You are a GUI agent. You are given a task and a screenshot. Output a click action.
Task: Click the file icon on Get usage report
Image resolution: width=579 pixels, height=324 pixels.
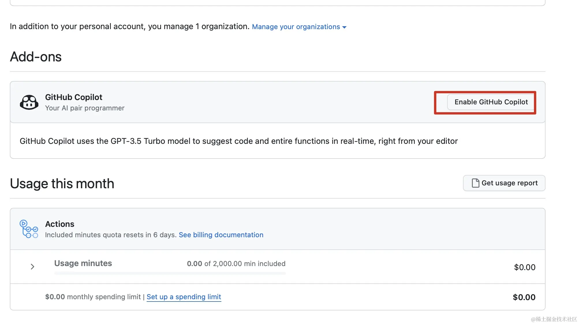pos(475,183)
